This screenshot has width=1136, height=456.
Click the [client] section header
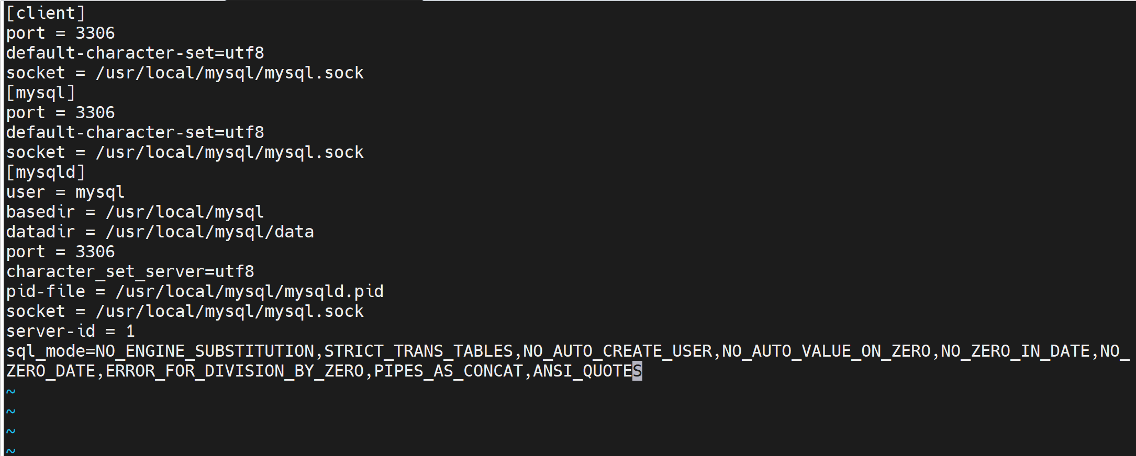46,13
